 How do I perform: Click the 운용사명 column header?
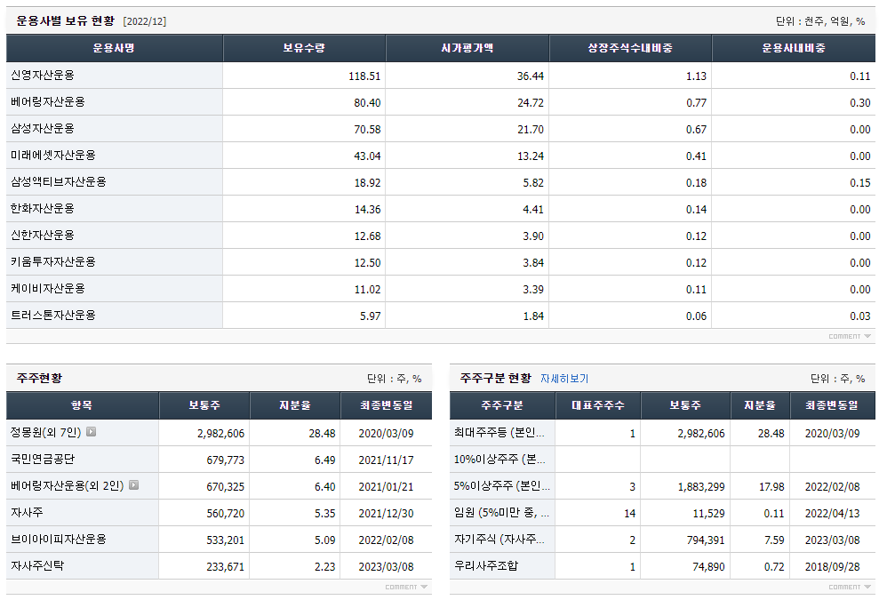click(x=115, y=48)
